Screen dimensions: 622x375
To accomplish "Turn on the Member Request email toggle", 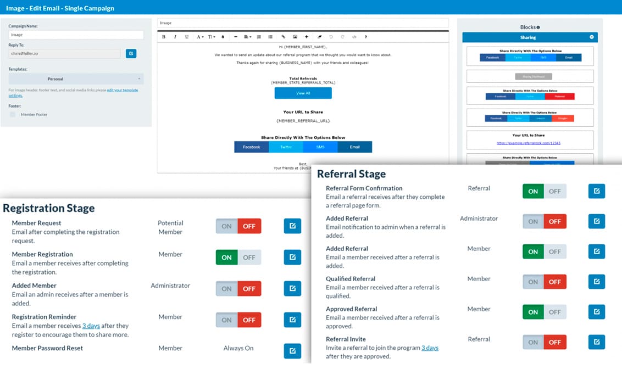I will click(227, 226).
